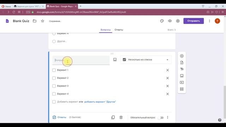The image size is (226, 127).
Task: Check the Вариант 3 checkbox
Action: 54,86
